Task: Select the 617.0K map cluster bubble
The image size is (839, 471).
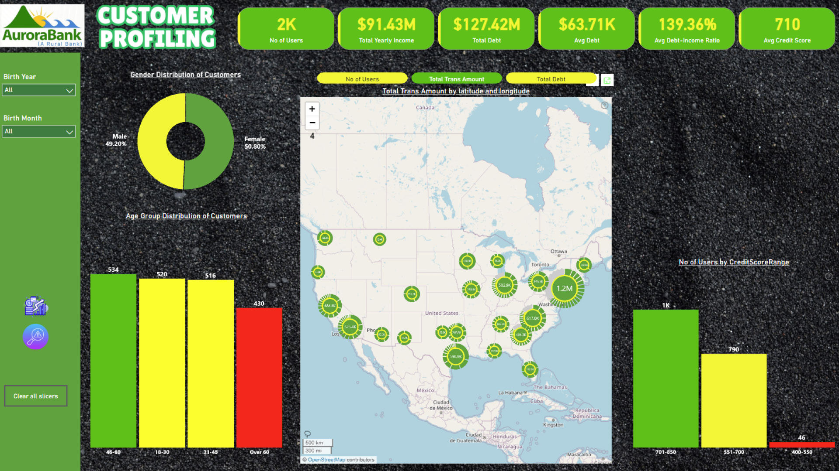Action: [x=533, y=318]
